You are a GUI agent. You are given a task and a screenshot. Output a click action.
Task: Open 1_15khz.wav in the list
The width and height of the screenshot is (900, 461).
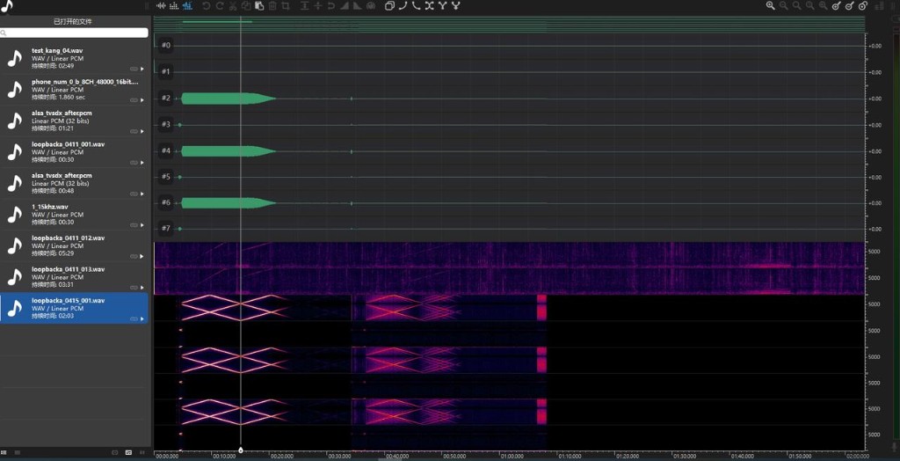pyautogui.click(x=74, y=215)
